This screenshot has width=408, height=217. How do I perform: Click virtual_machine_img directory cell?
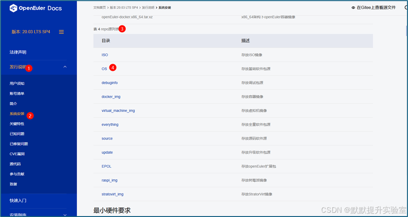pos(118,111)
